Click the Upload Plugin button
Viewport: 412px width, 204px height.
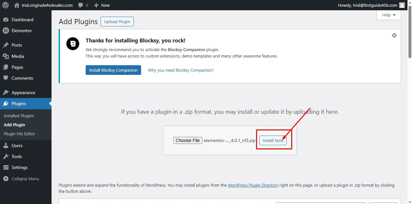[x=117, y=22]
